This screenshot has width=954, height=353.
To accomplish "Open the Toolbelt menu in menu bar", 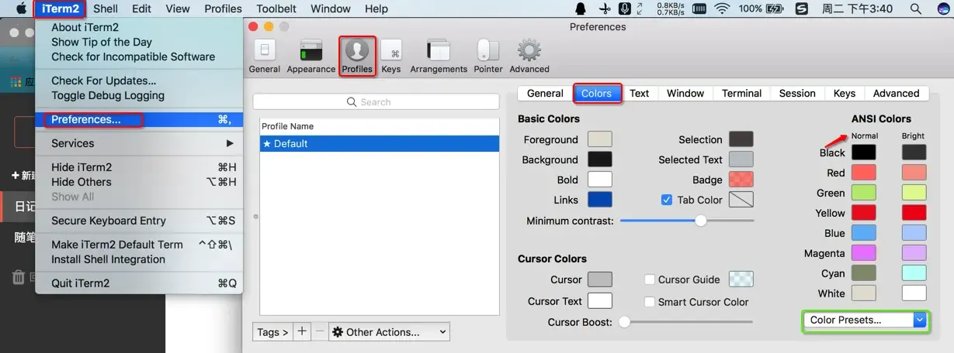I will [276, 9].
